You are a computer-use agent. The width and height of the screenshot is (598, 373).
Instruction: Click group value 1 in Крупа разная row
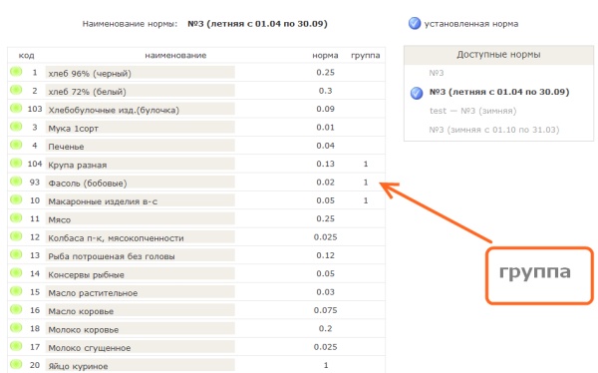(x=366, y=164)
